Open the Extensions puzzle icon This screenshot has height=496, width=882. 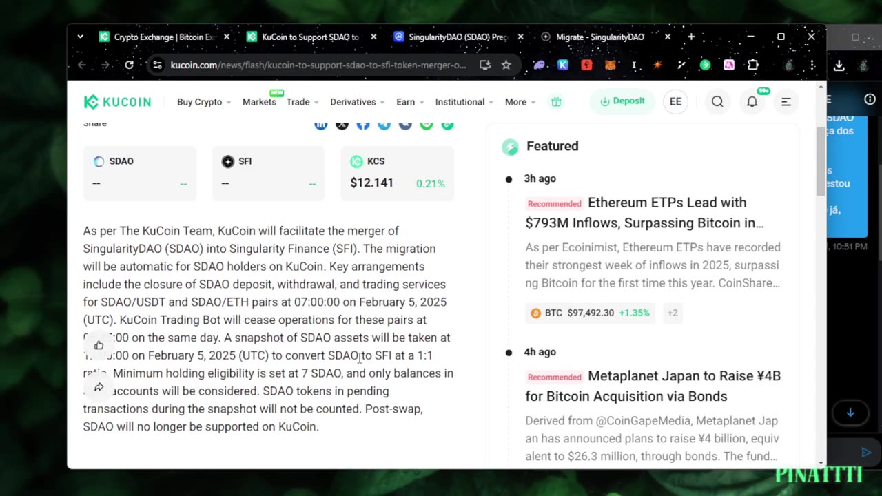click(752, 65)
